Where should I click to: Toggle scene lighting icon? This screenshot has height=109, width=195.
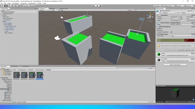pos(57,10)
